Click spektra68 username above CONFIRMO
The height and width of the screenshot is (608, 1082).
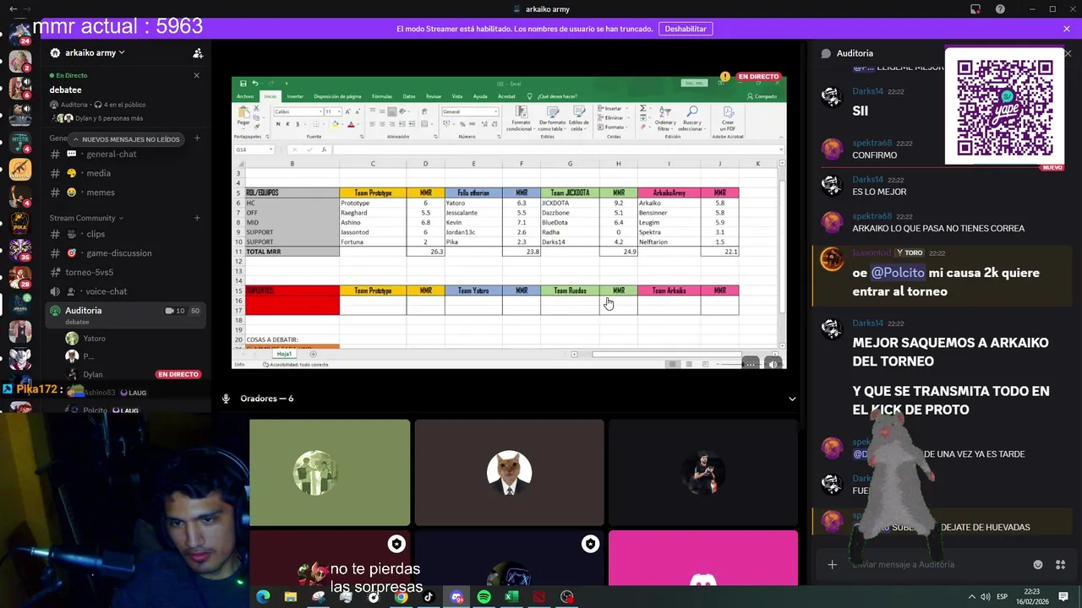click(x=872, y=144)
